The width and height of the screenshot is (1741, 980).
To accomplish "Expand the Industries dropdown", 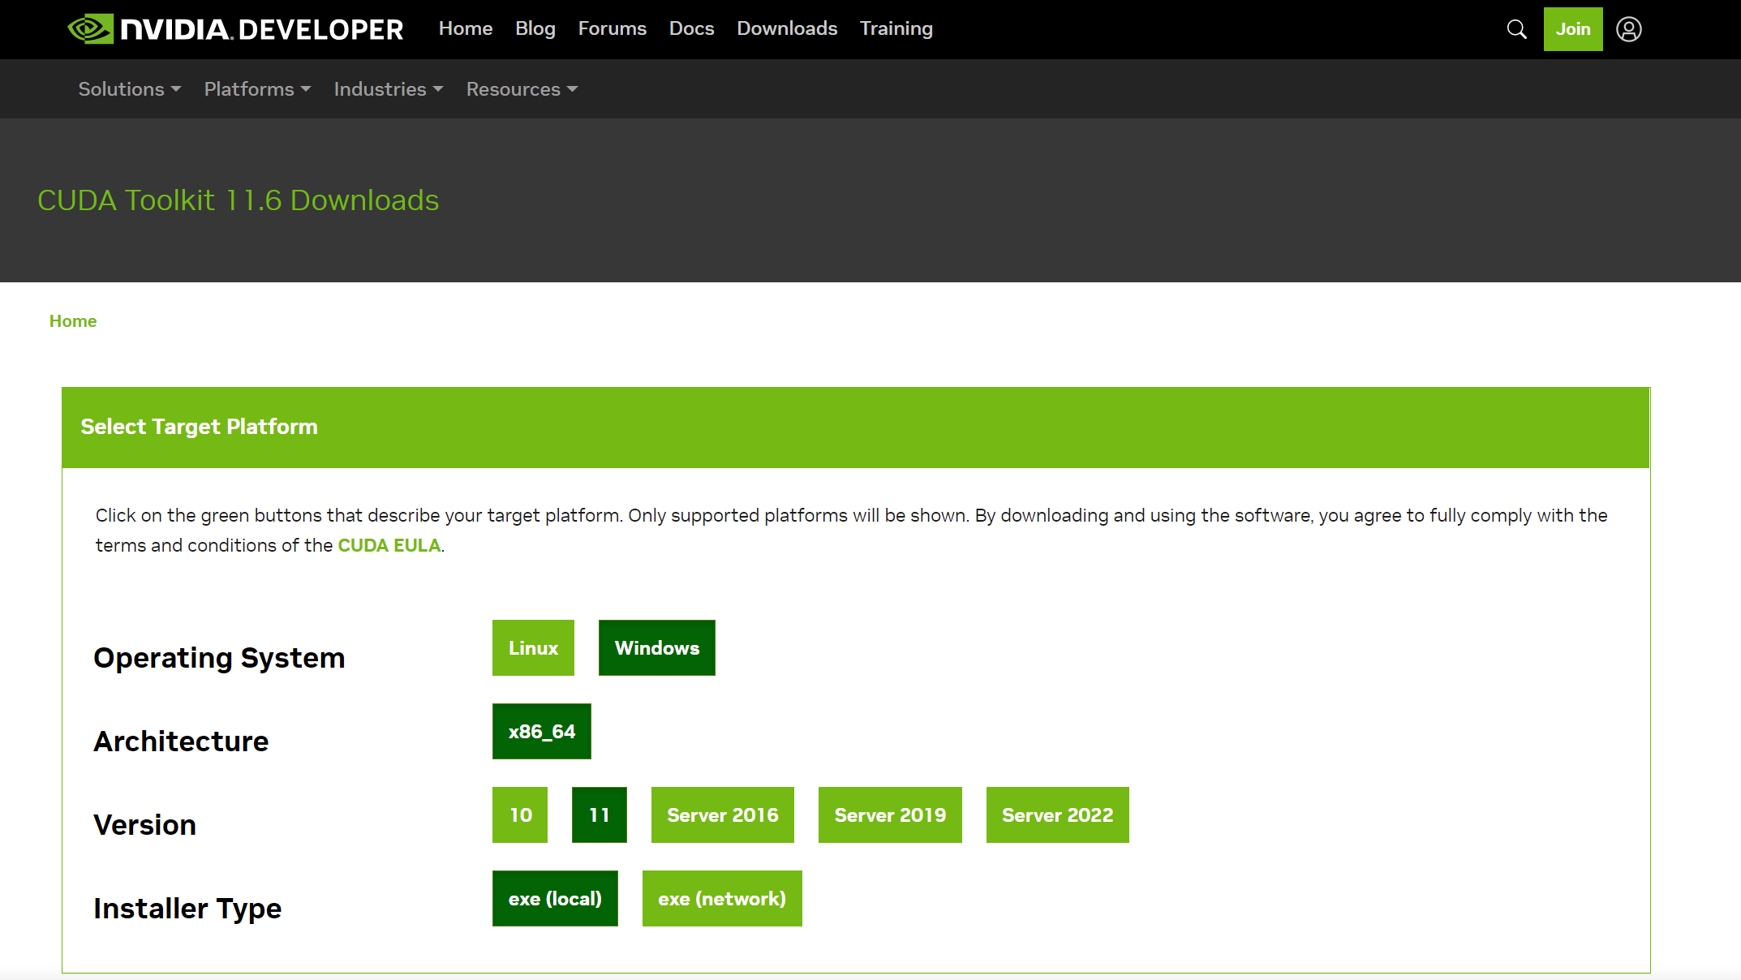I will [x=389, y=89].
